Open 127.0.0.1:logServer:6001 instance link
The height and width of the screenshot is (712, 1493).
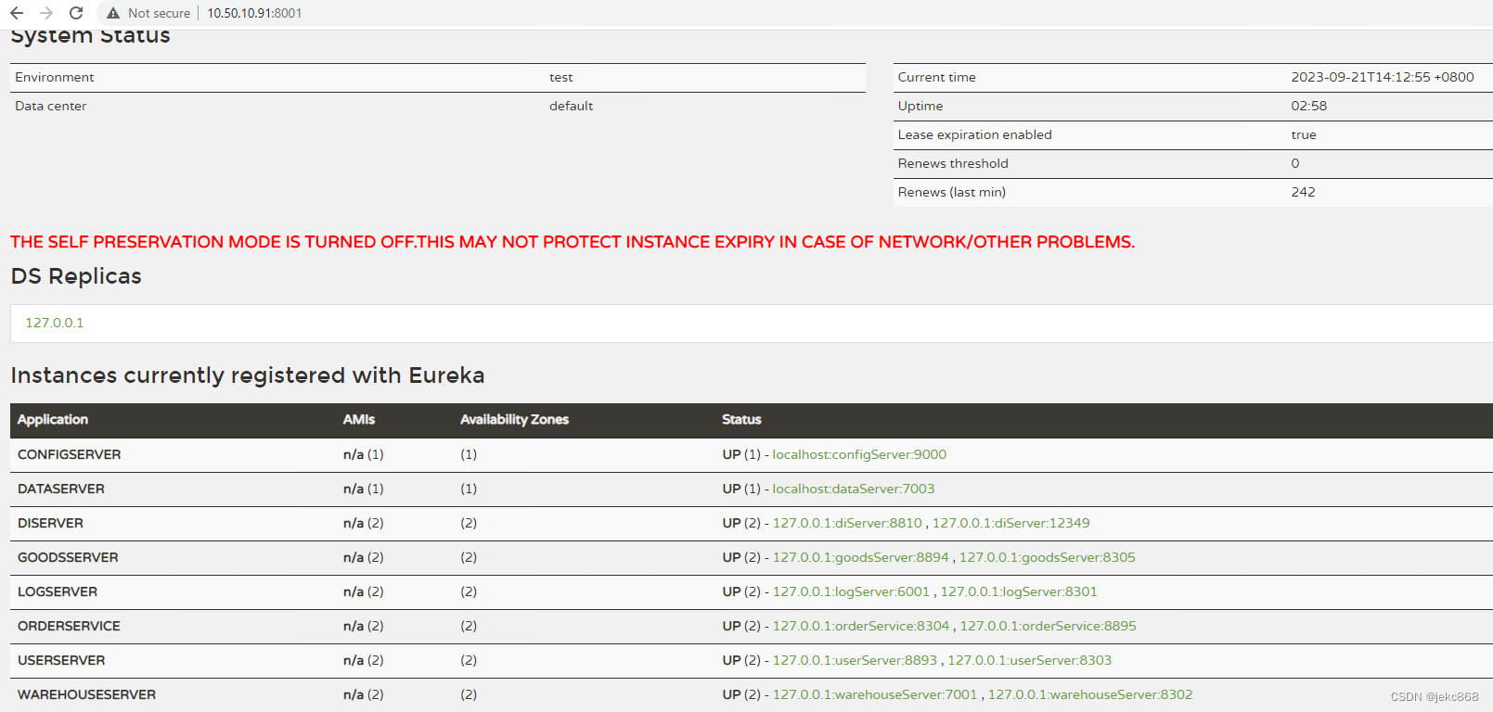click(851, 591)
